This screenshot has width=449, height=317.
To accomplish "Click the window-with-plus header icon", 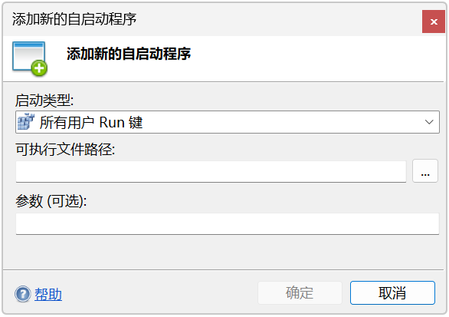I will tap(30, 59).
